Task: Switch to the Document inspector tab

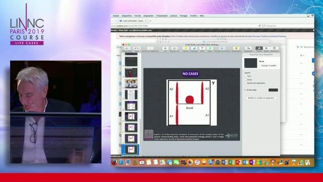Action: (x=275, y=49)
